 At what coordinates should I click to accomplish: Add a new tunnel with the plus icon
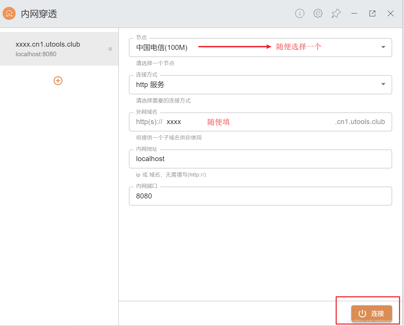click(x=58, y=81)
